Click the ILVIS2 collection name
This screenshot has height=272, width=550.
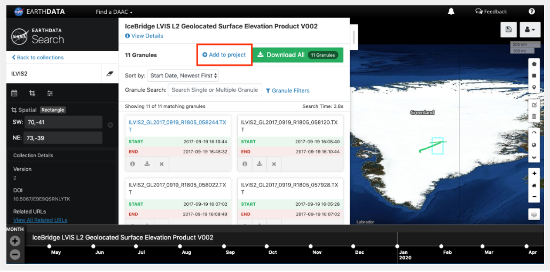coord(20,74)
